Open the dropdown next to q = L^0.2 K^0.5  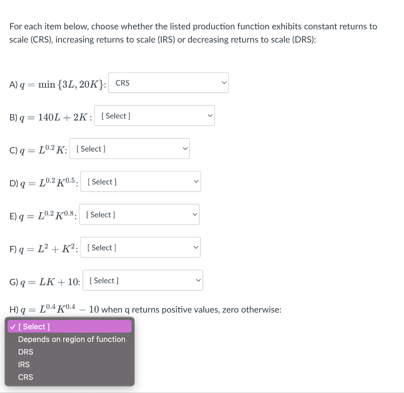click(x=140, y=181)
